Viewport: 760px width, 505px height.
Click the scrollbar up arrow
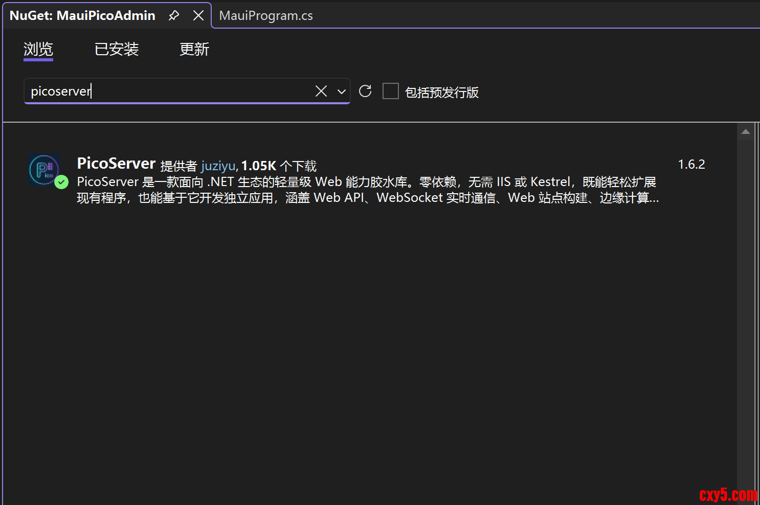(746, 132)
